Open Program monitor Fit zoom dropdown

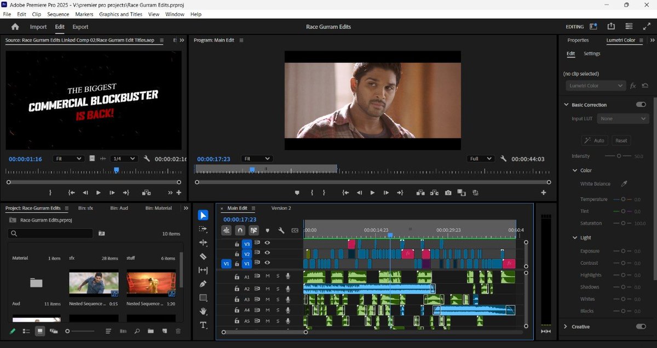(256, 158)
